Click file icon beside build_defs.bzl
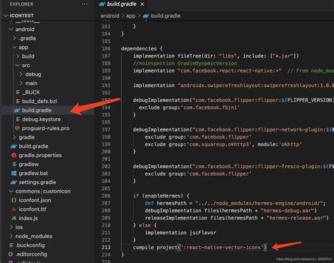Viewport: 334px width, 263px height. 18,101
